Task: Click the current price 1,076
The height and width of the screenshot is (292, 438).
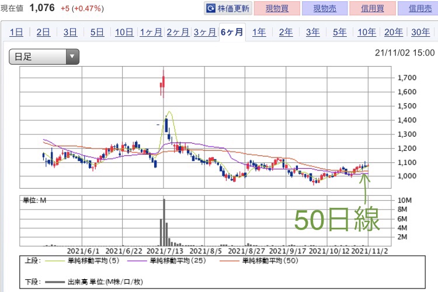Action: point(42,8)
